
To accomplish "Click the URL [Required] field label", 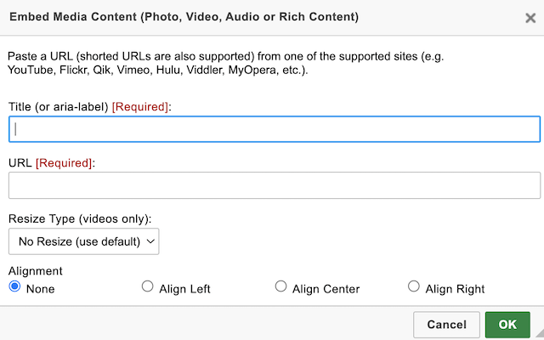I will 51,161.
